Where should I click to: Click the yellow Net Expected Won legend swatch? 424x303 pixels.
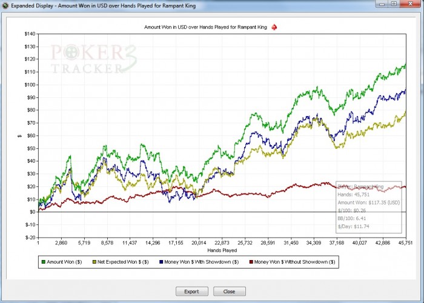click(x=94, y=262)
